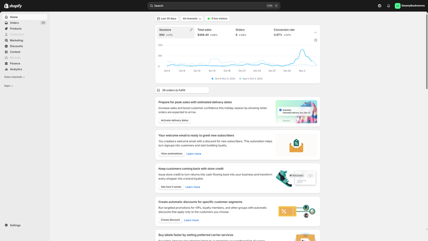The width and height of the screenshot is (428, 241).
Task: Click the store credit sneaker illustration
Action: 296,178
